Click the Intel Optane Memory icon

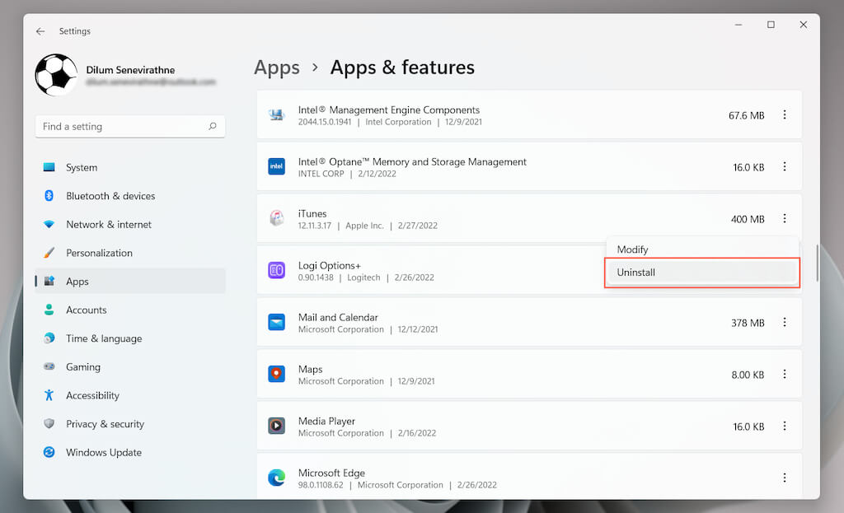coord(277,167)
